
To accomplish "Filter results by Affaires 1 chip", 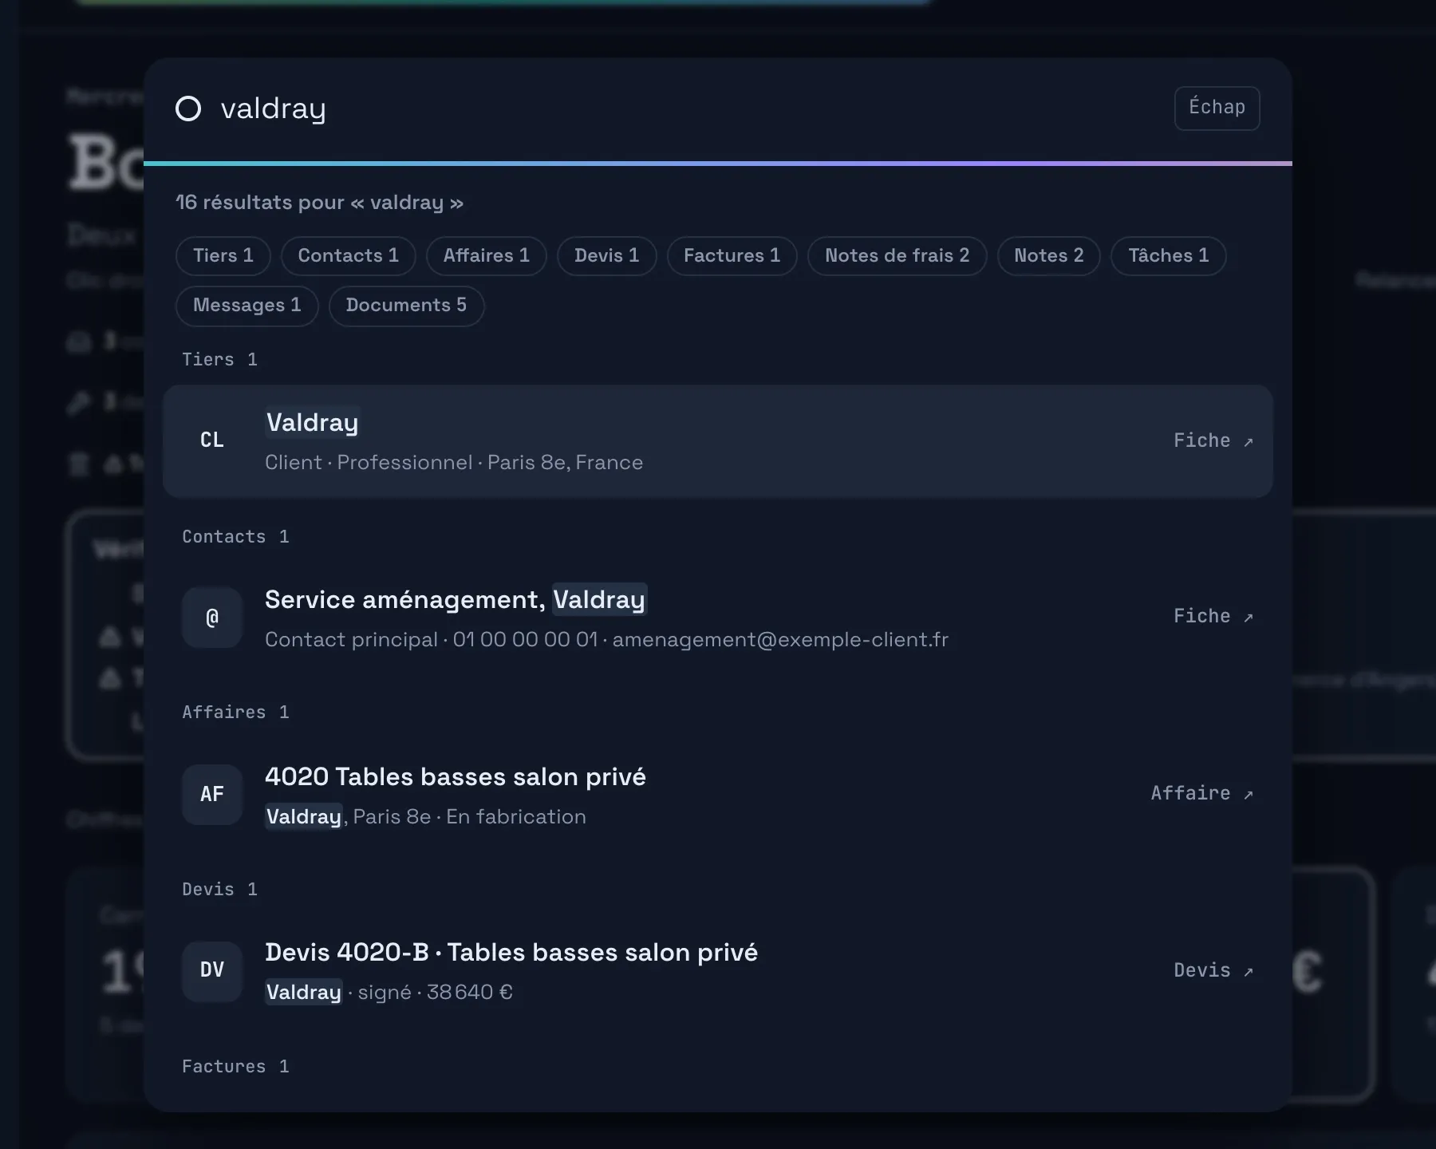I will tap(487, 256).
